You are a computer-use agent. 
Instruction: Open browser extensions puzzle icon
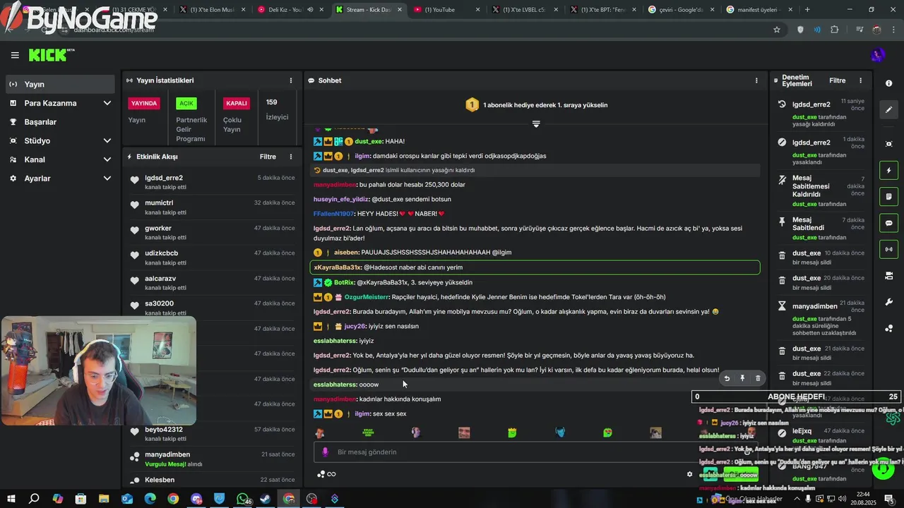point(835,30)
